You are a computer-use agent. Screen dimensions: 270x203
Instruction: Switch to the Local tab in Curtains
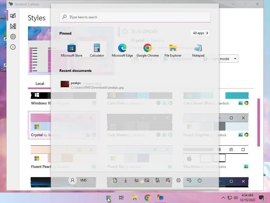[40, 84]
